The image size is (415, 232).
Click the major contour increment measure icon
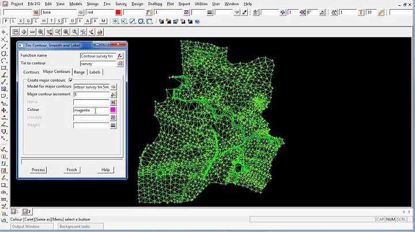114,94
